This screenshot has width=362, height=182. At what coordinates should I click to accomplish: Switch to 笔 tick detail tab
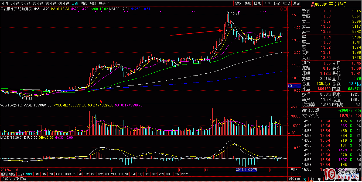point(305,179)
